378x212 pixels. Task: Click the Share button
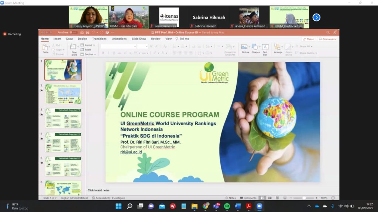click(308, 39)
